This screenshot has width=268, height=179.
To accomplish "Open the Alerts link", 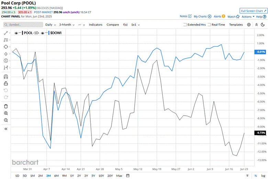I will pos(217,17).
